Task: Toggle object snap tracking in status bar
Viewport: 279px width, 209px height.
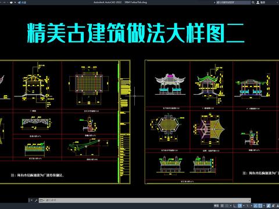Action: (255, 206)
